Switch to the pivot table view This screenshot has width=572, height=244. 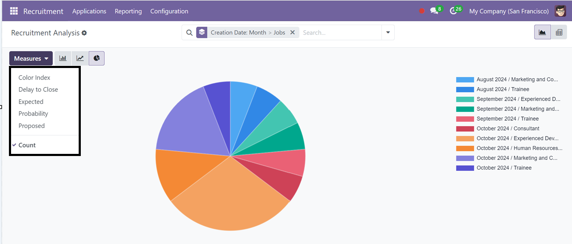coord(559,32)
